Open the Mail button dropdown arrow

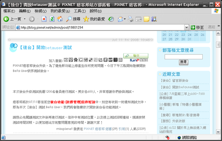pyautogui.click(x=125, y=19)
